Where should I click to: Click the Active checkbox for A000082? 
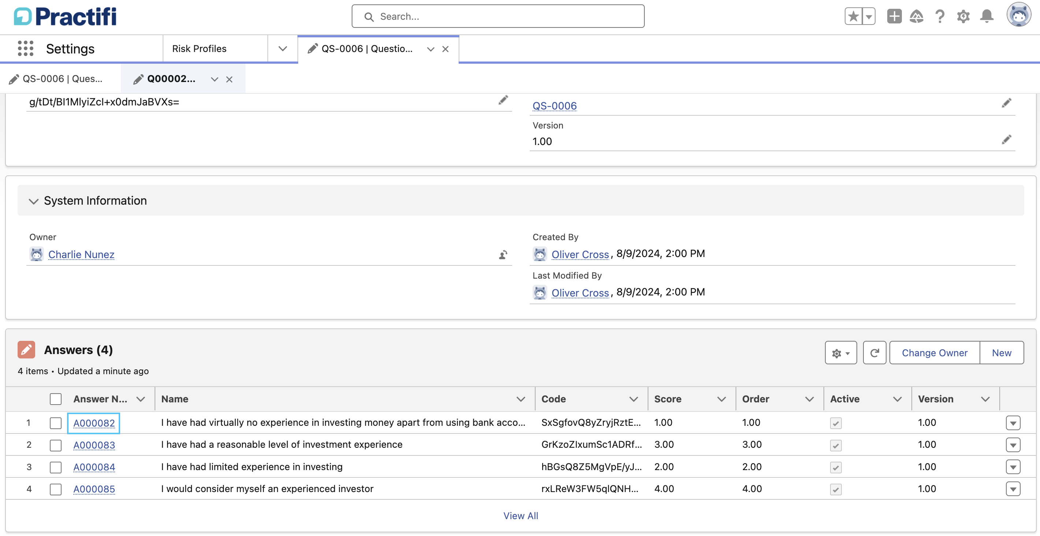(x=835, y=423)
